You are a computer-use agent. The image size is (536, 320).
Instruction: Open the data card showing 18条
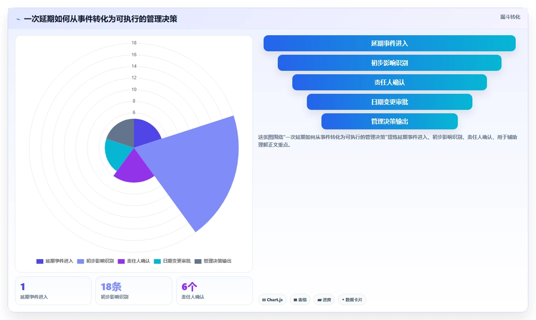[134, 291]
